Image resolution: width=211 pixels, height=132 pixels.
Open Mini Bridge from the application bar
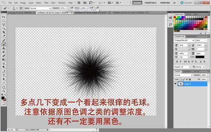click(x=85, y=3)
